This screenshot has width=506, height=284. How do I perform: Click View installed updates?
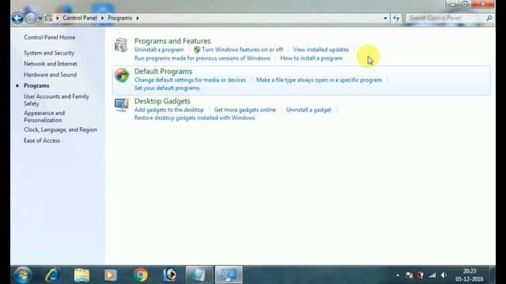[x=321, y=50]
